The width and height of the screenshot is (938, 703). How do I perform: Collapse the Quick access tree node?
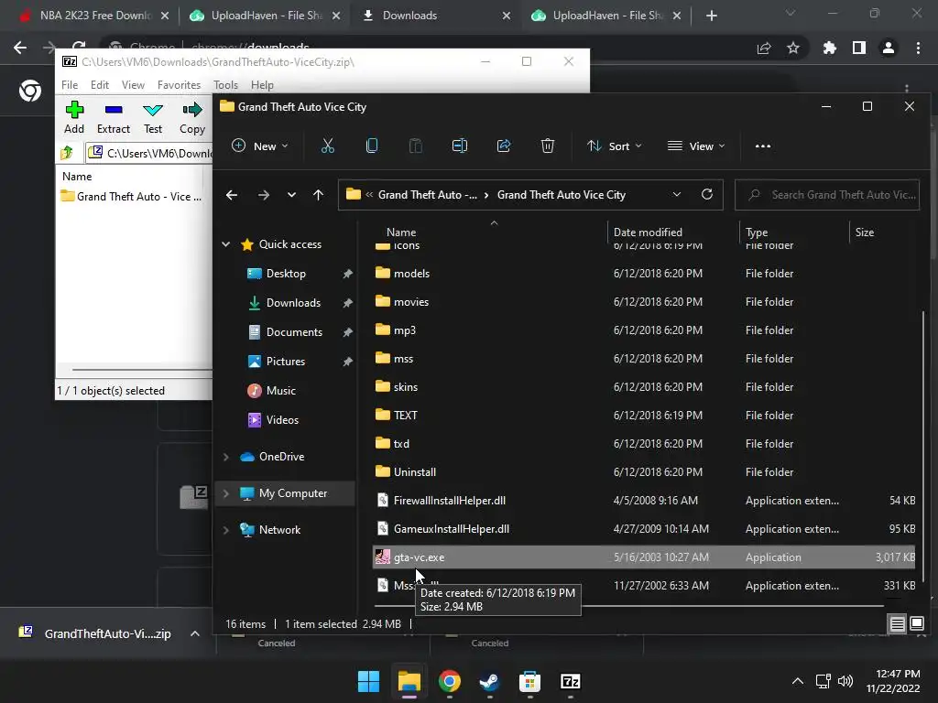click(226, 243)
